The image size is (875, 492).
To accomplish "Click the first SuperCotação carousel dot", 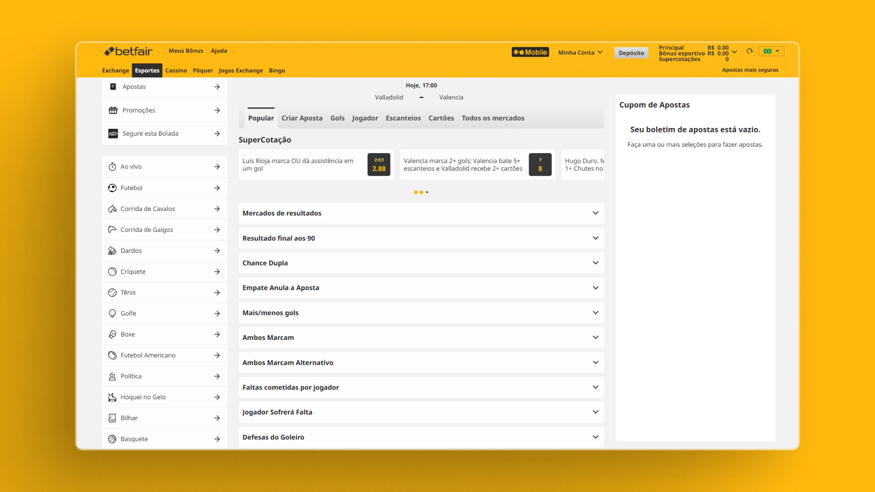I will pyautogui.click(x=416, y=192).
